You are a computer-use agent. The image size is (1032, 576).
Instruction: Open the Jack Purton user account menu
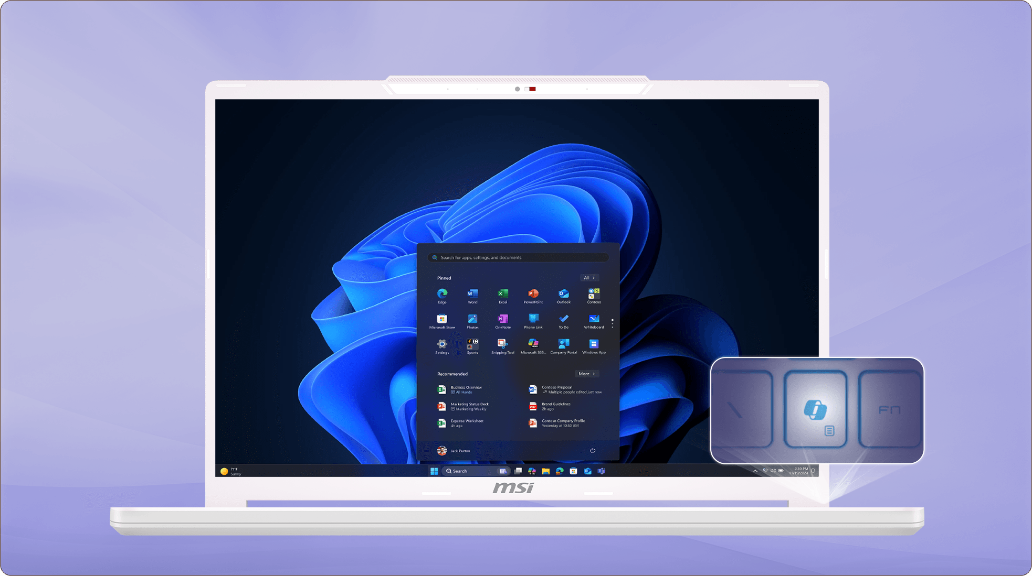[454, 451]
